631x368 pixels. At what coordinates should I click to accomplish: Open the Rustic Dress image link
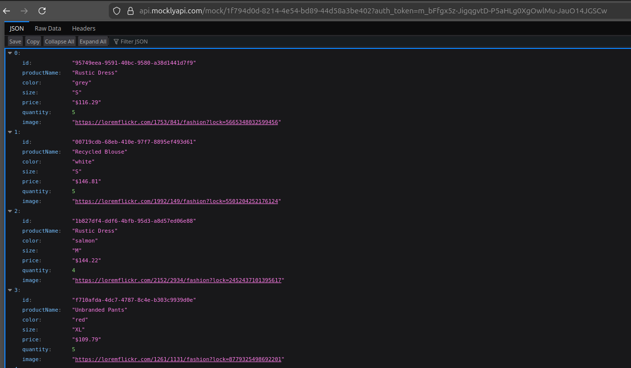(x=177, y=122)
